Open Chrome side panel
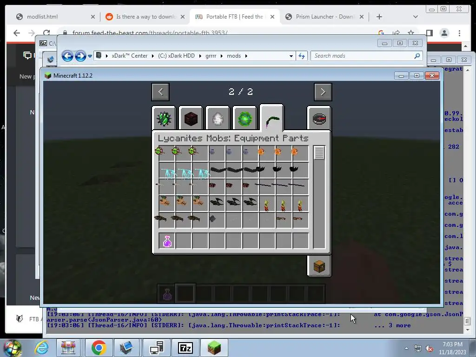This screenshot has width=476, height=357. tap(429, 33)
